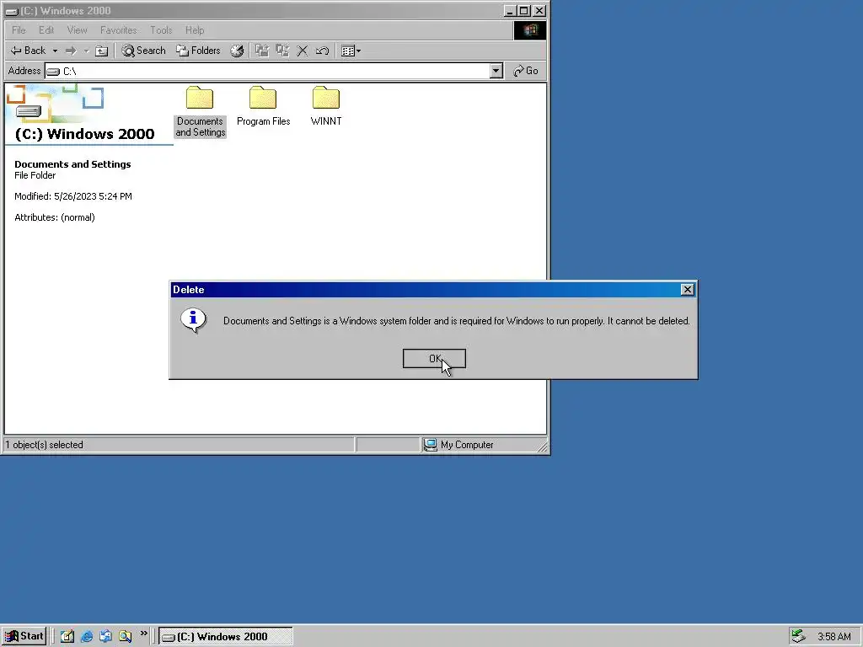The width and height of the screenshot is (863, 647).
Task: Open the View menu
Action: click(77, 30)
